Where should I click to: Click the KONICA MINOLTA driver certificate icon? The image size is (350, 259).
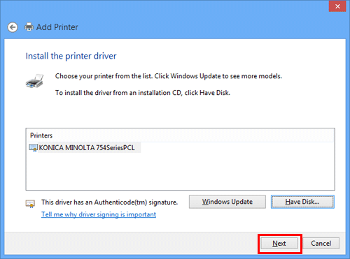click(x=33, y=148)
